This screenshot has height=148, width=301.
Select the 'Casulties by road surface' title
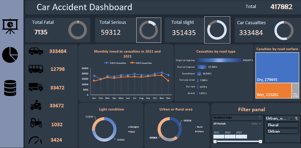pos(277,49)
